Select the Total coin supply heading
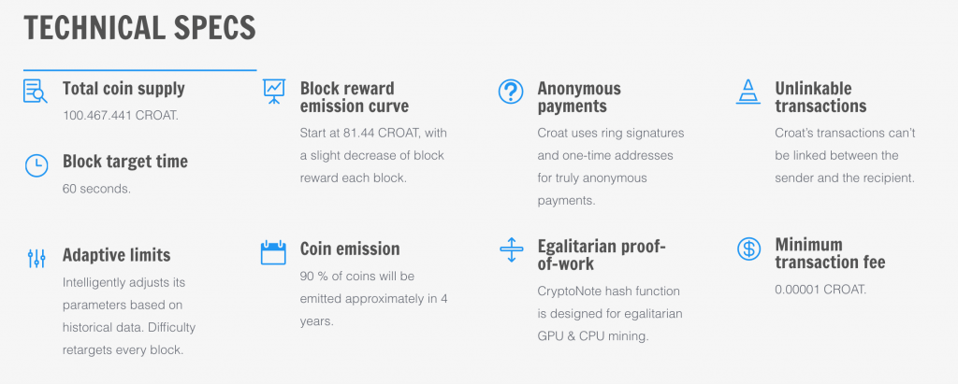This screenshot has width=958, height=384. [x=123, y=89]
